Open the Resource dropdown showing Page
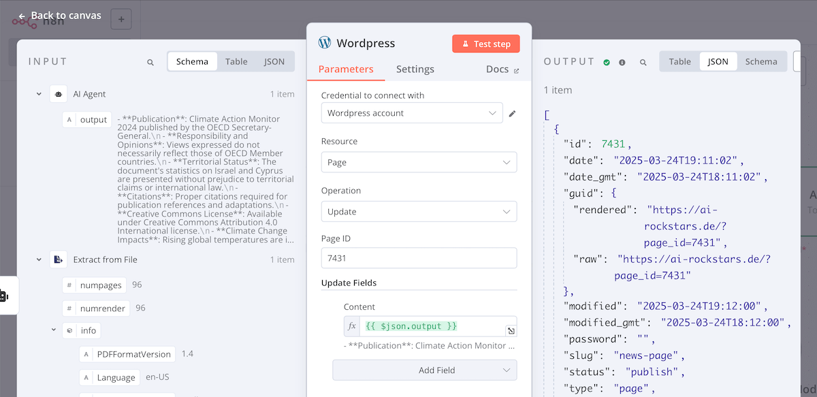The width and height of the screenshot is (817, 397). point(418,162)
